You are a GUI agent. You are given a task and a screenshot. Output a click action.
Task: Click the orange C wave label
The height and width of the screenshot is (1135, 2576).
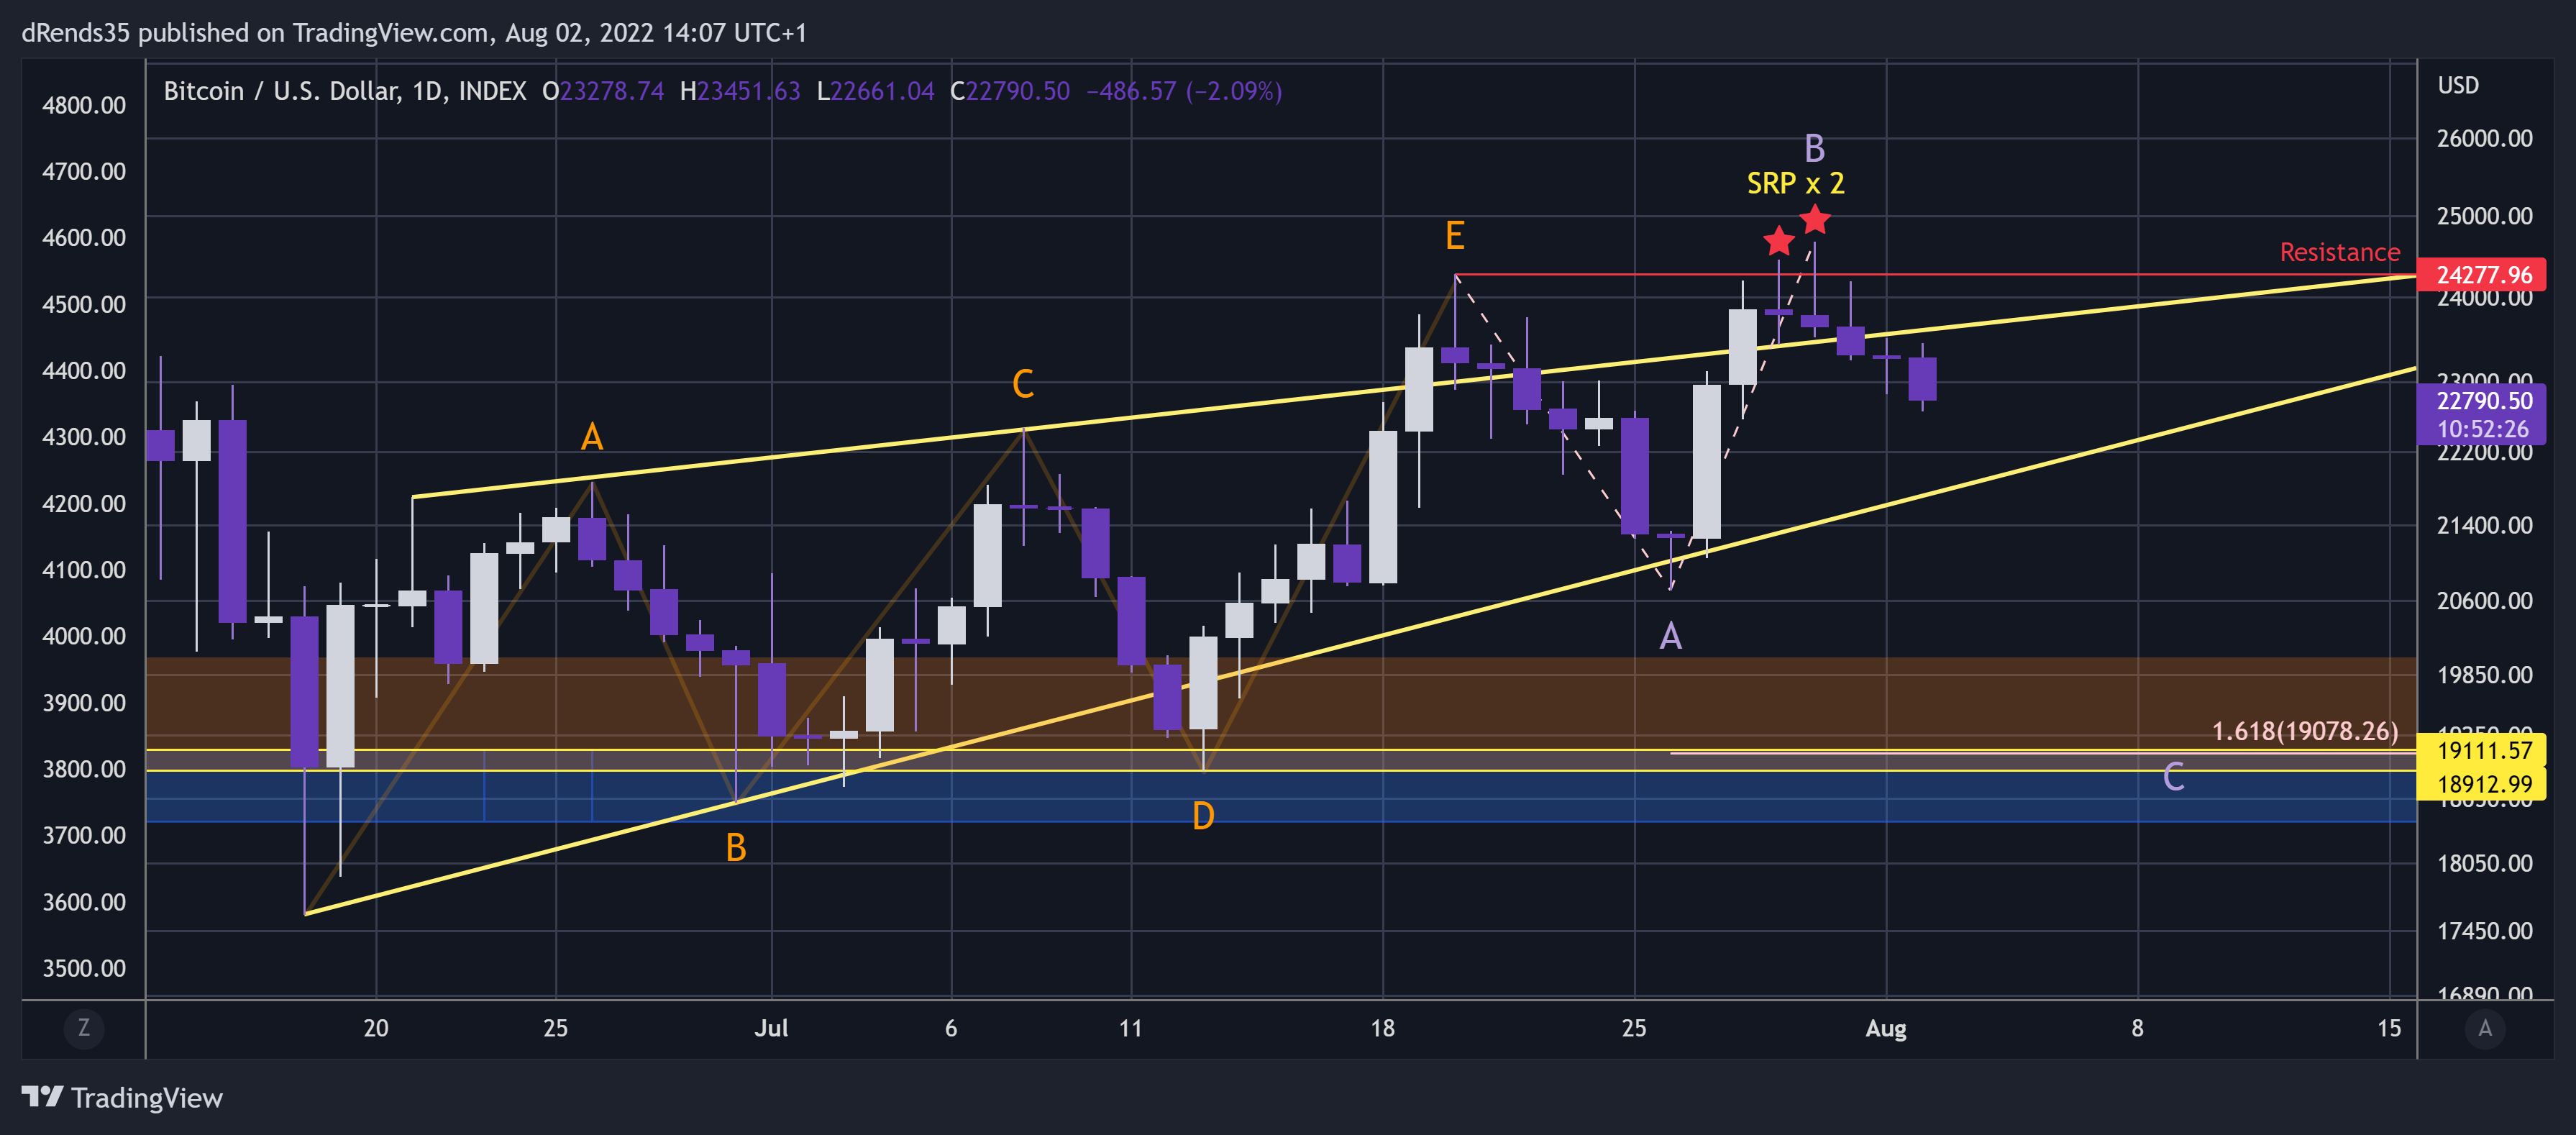click(1022, 384)
